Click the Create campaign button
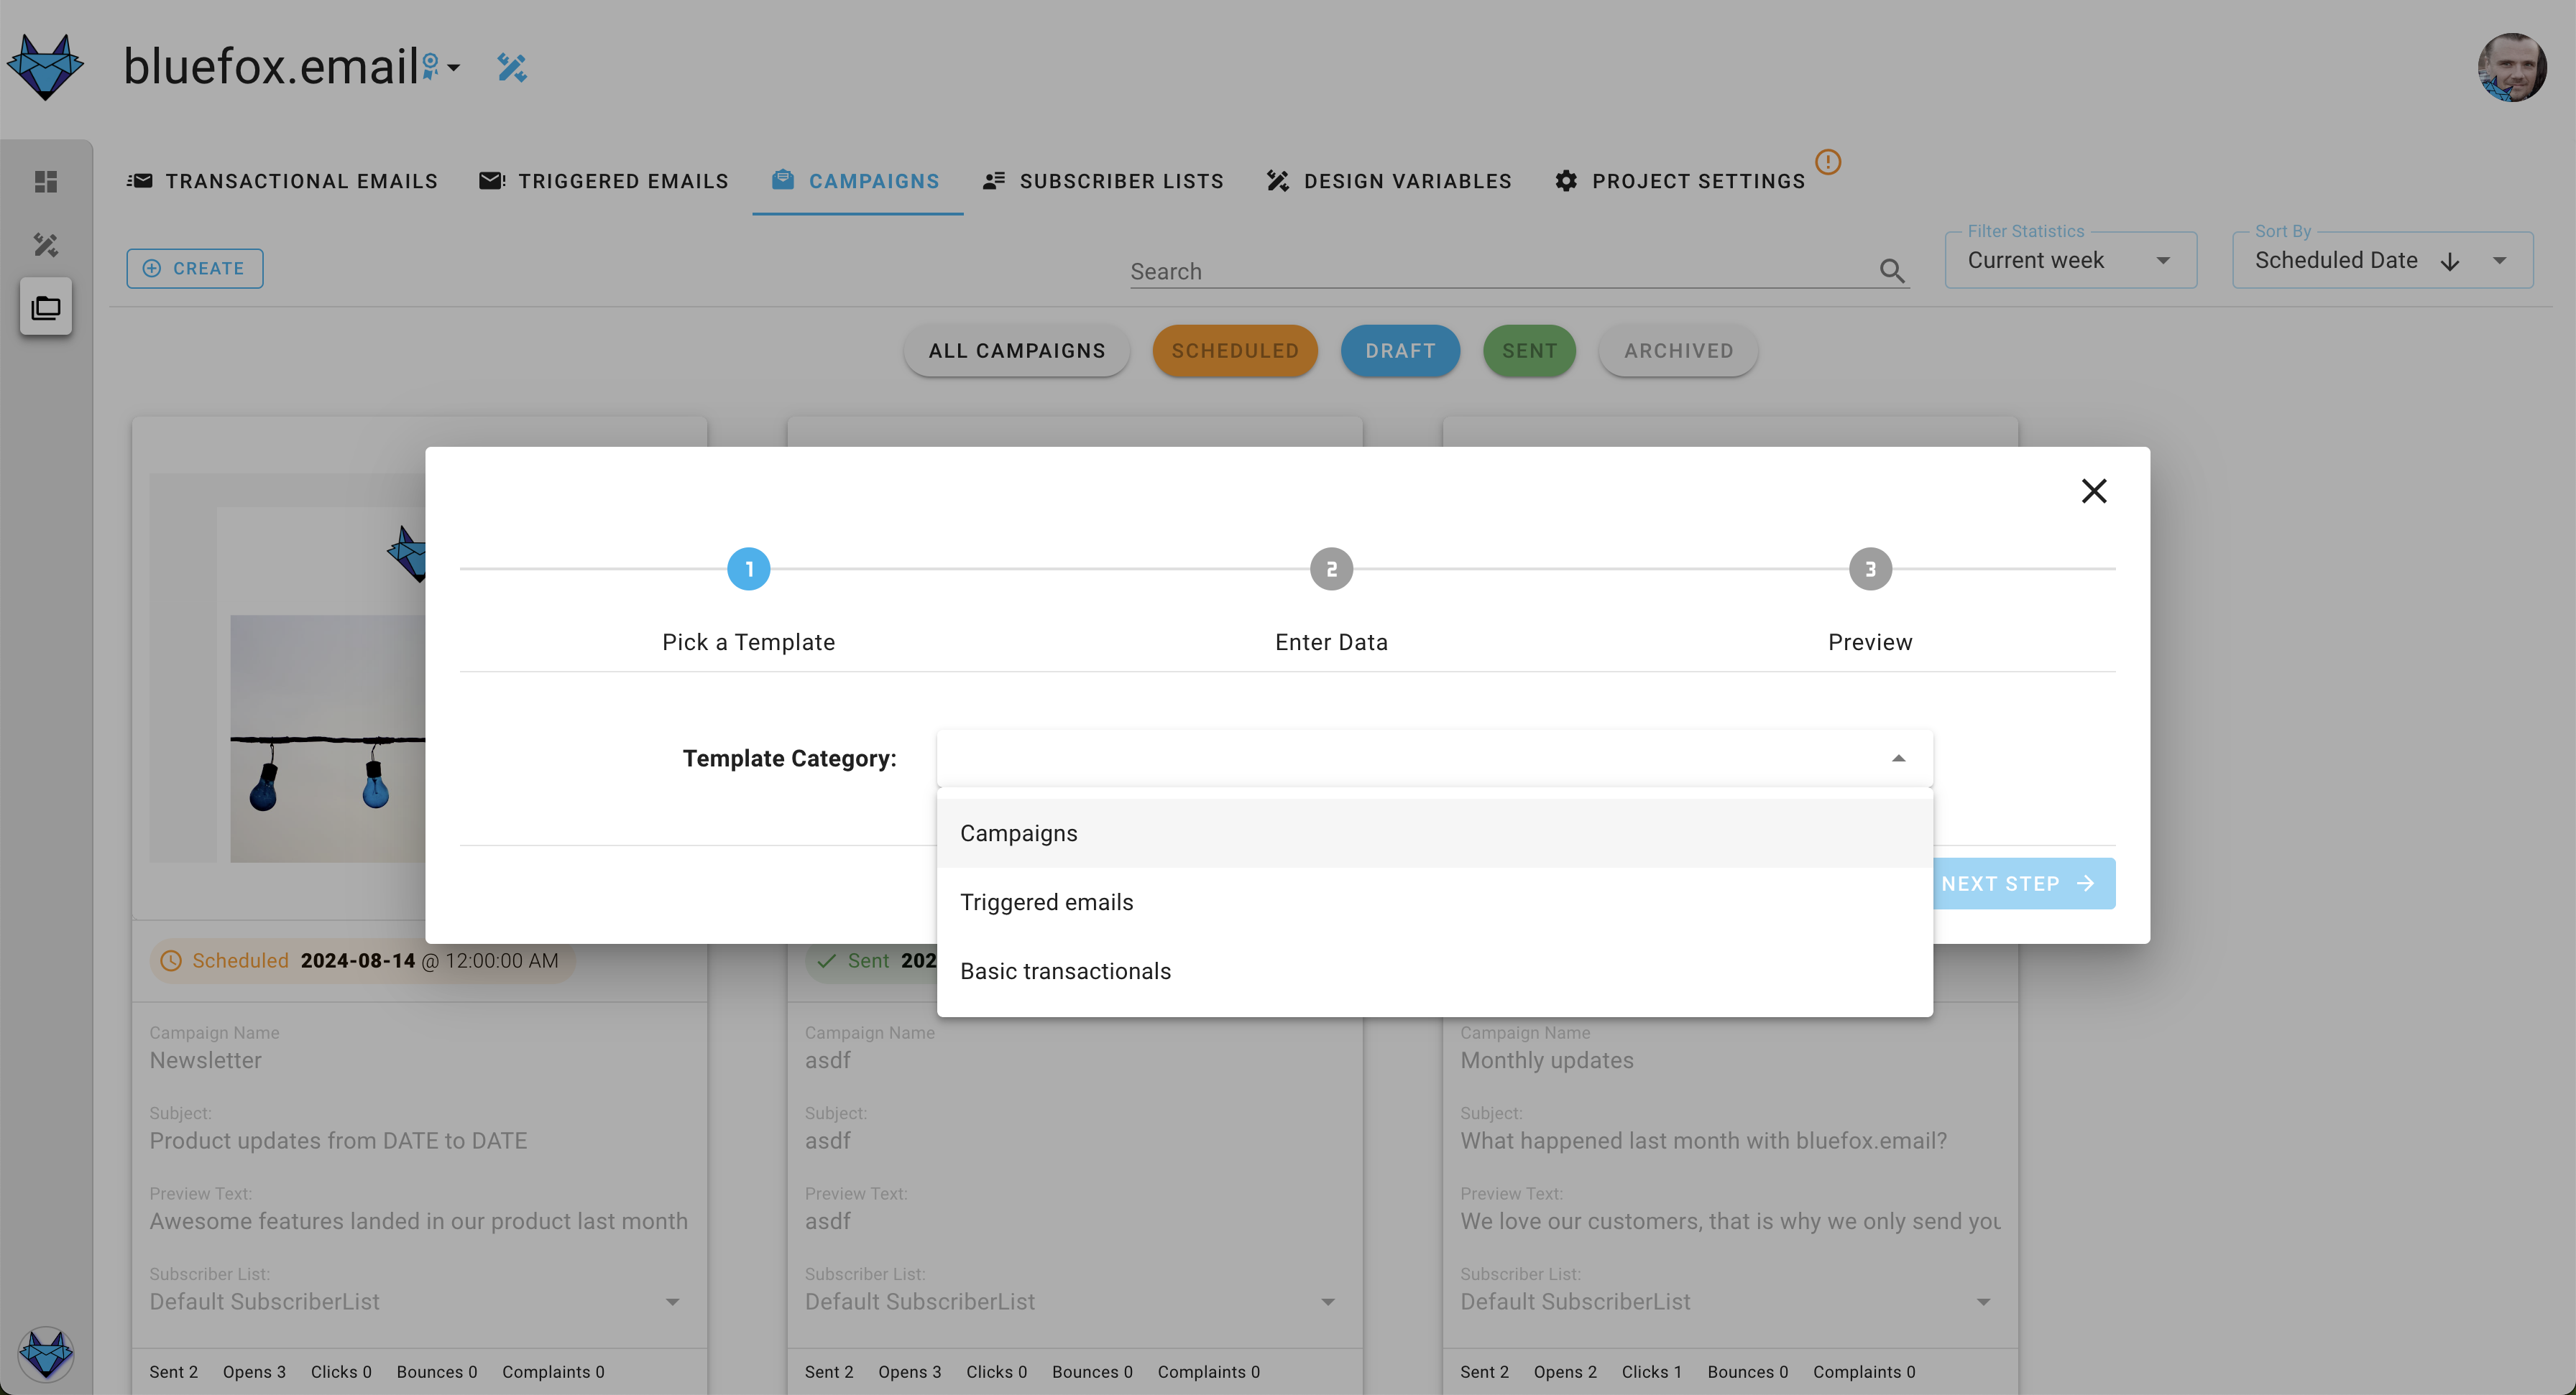Viewport: 2576px width, 1395px height. [195, 268]
